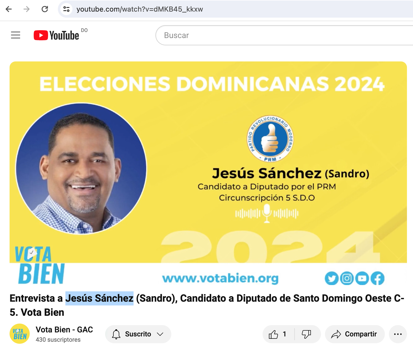This screenshot has width=413, height=347.
Task: Focus the Buscar search field
Action: [x=284, y=35]
